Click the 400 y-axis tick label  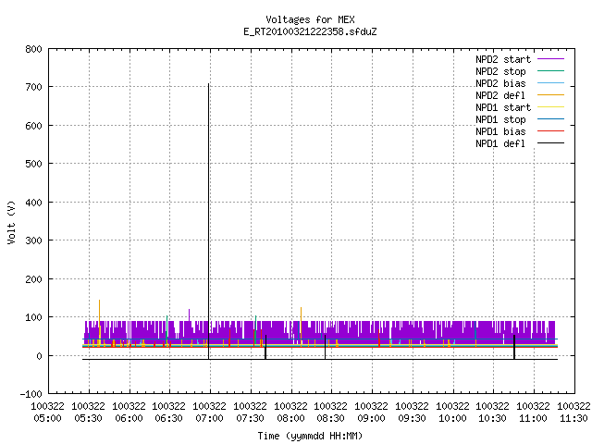(33, 203)
